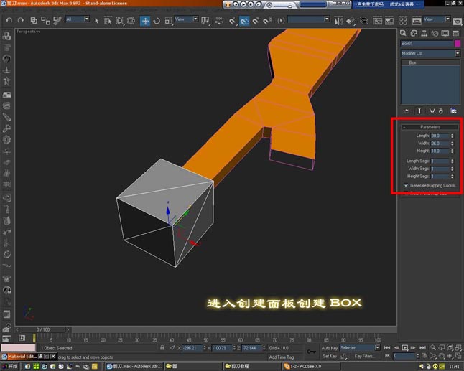Open the Render Scene dialog icon
Screen dimensions: 464x371
417,21
